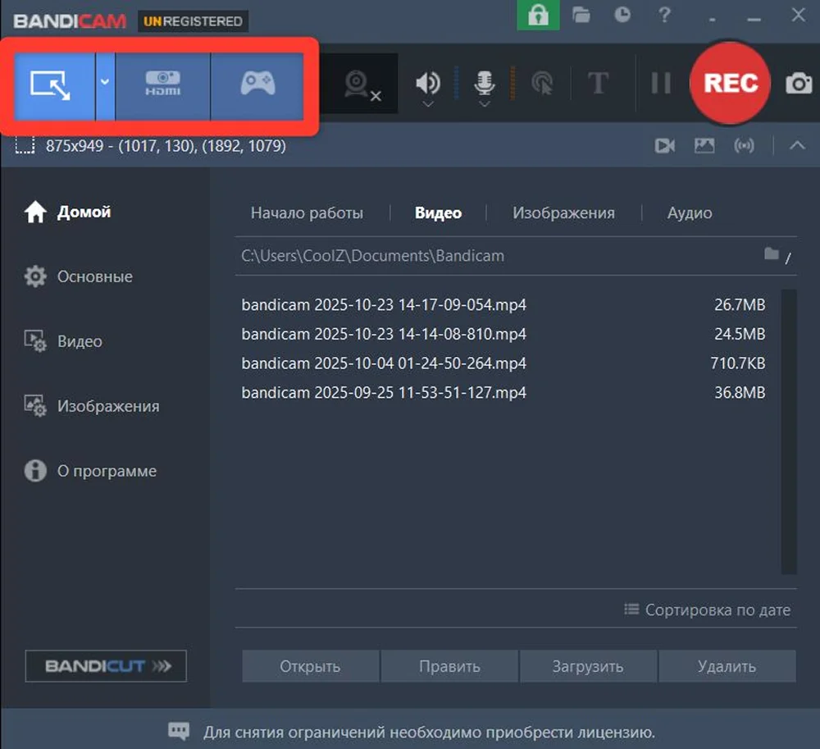Toggle the microphone input
The width and height of the screenshot is (820, 749).
[x=484, y=80]
